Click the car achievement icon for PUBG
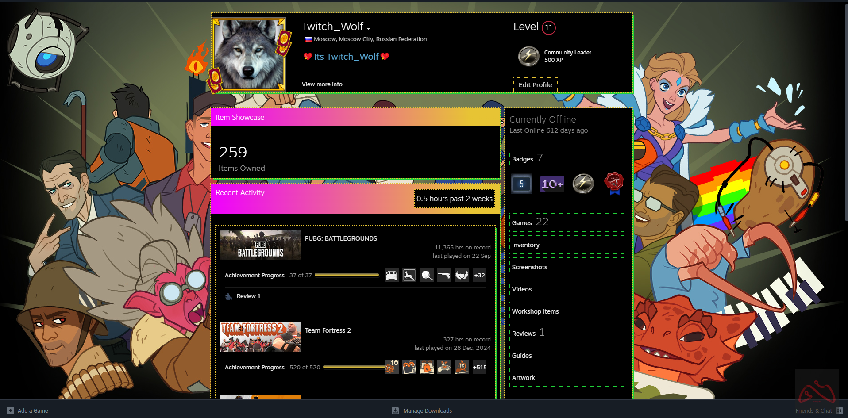The image size is (848, 418). click(391, 275)
